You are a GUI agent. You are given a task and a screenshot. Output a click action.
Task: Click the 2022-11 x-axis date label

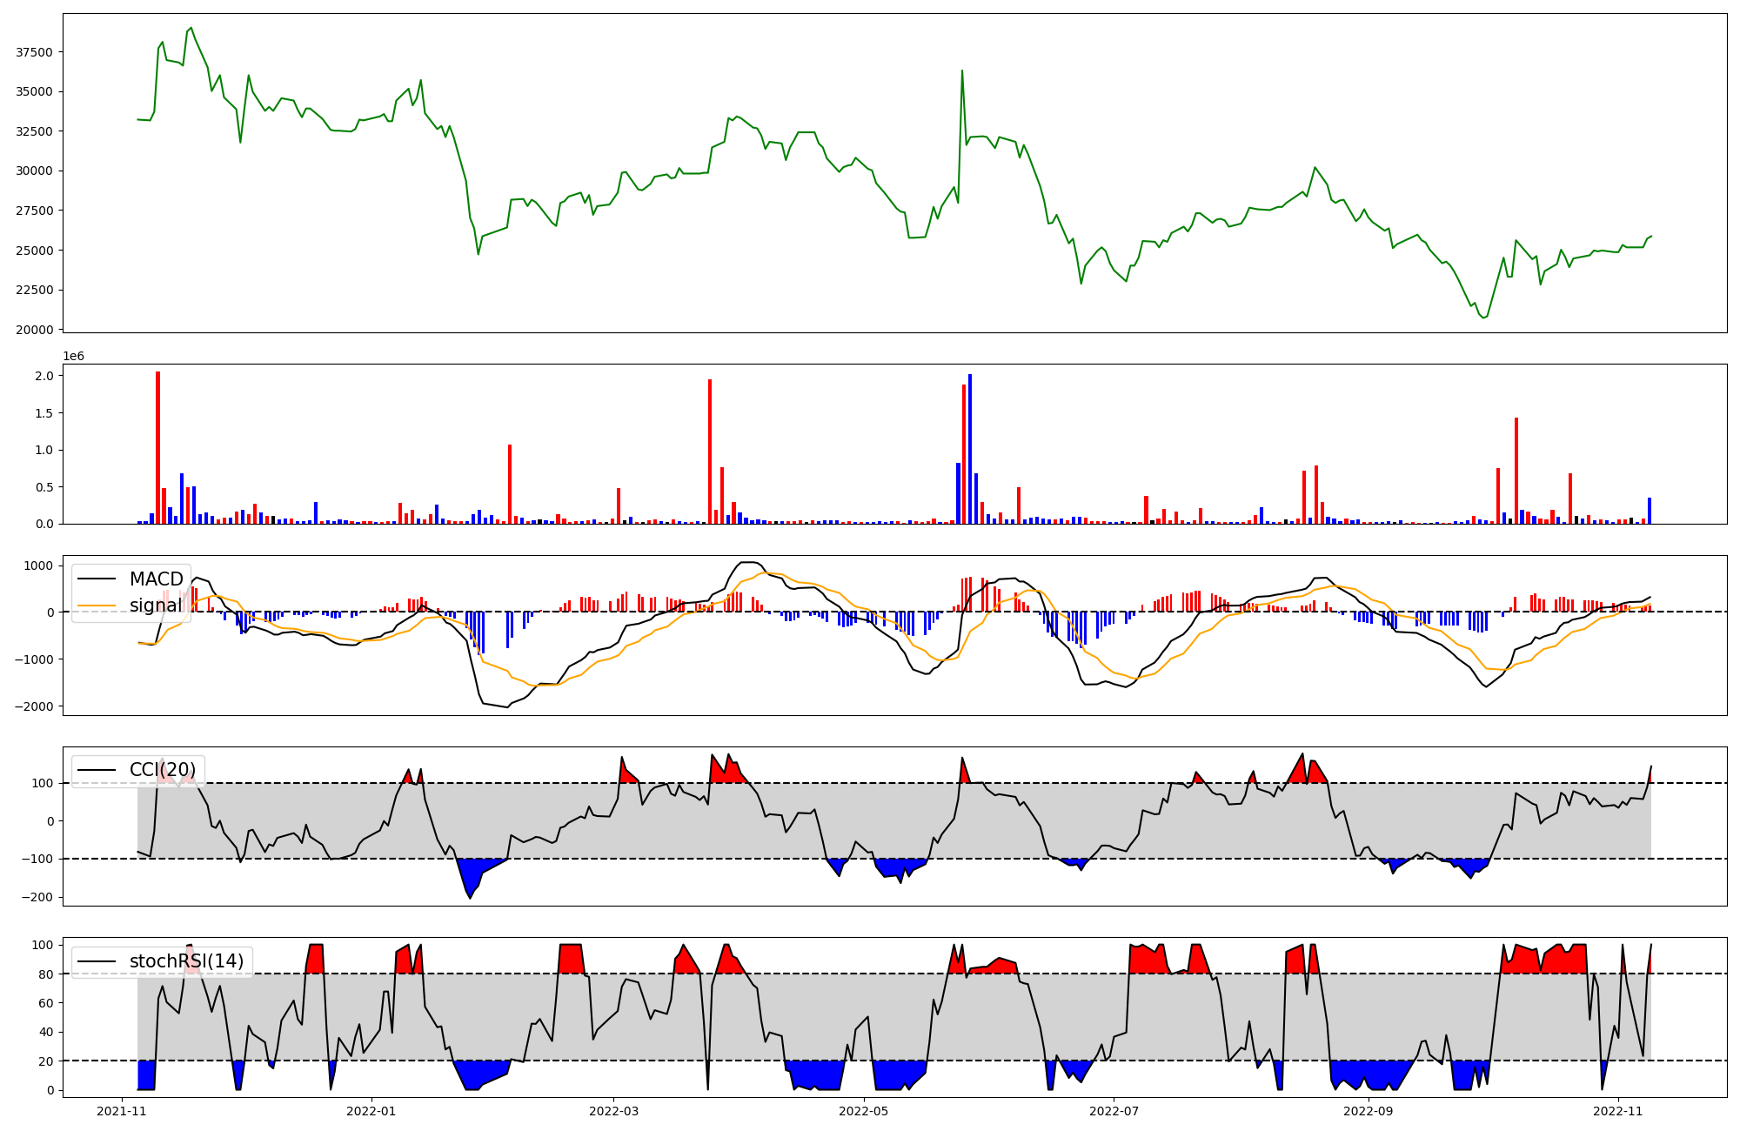tap(1618, 1111)
